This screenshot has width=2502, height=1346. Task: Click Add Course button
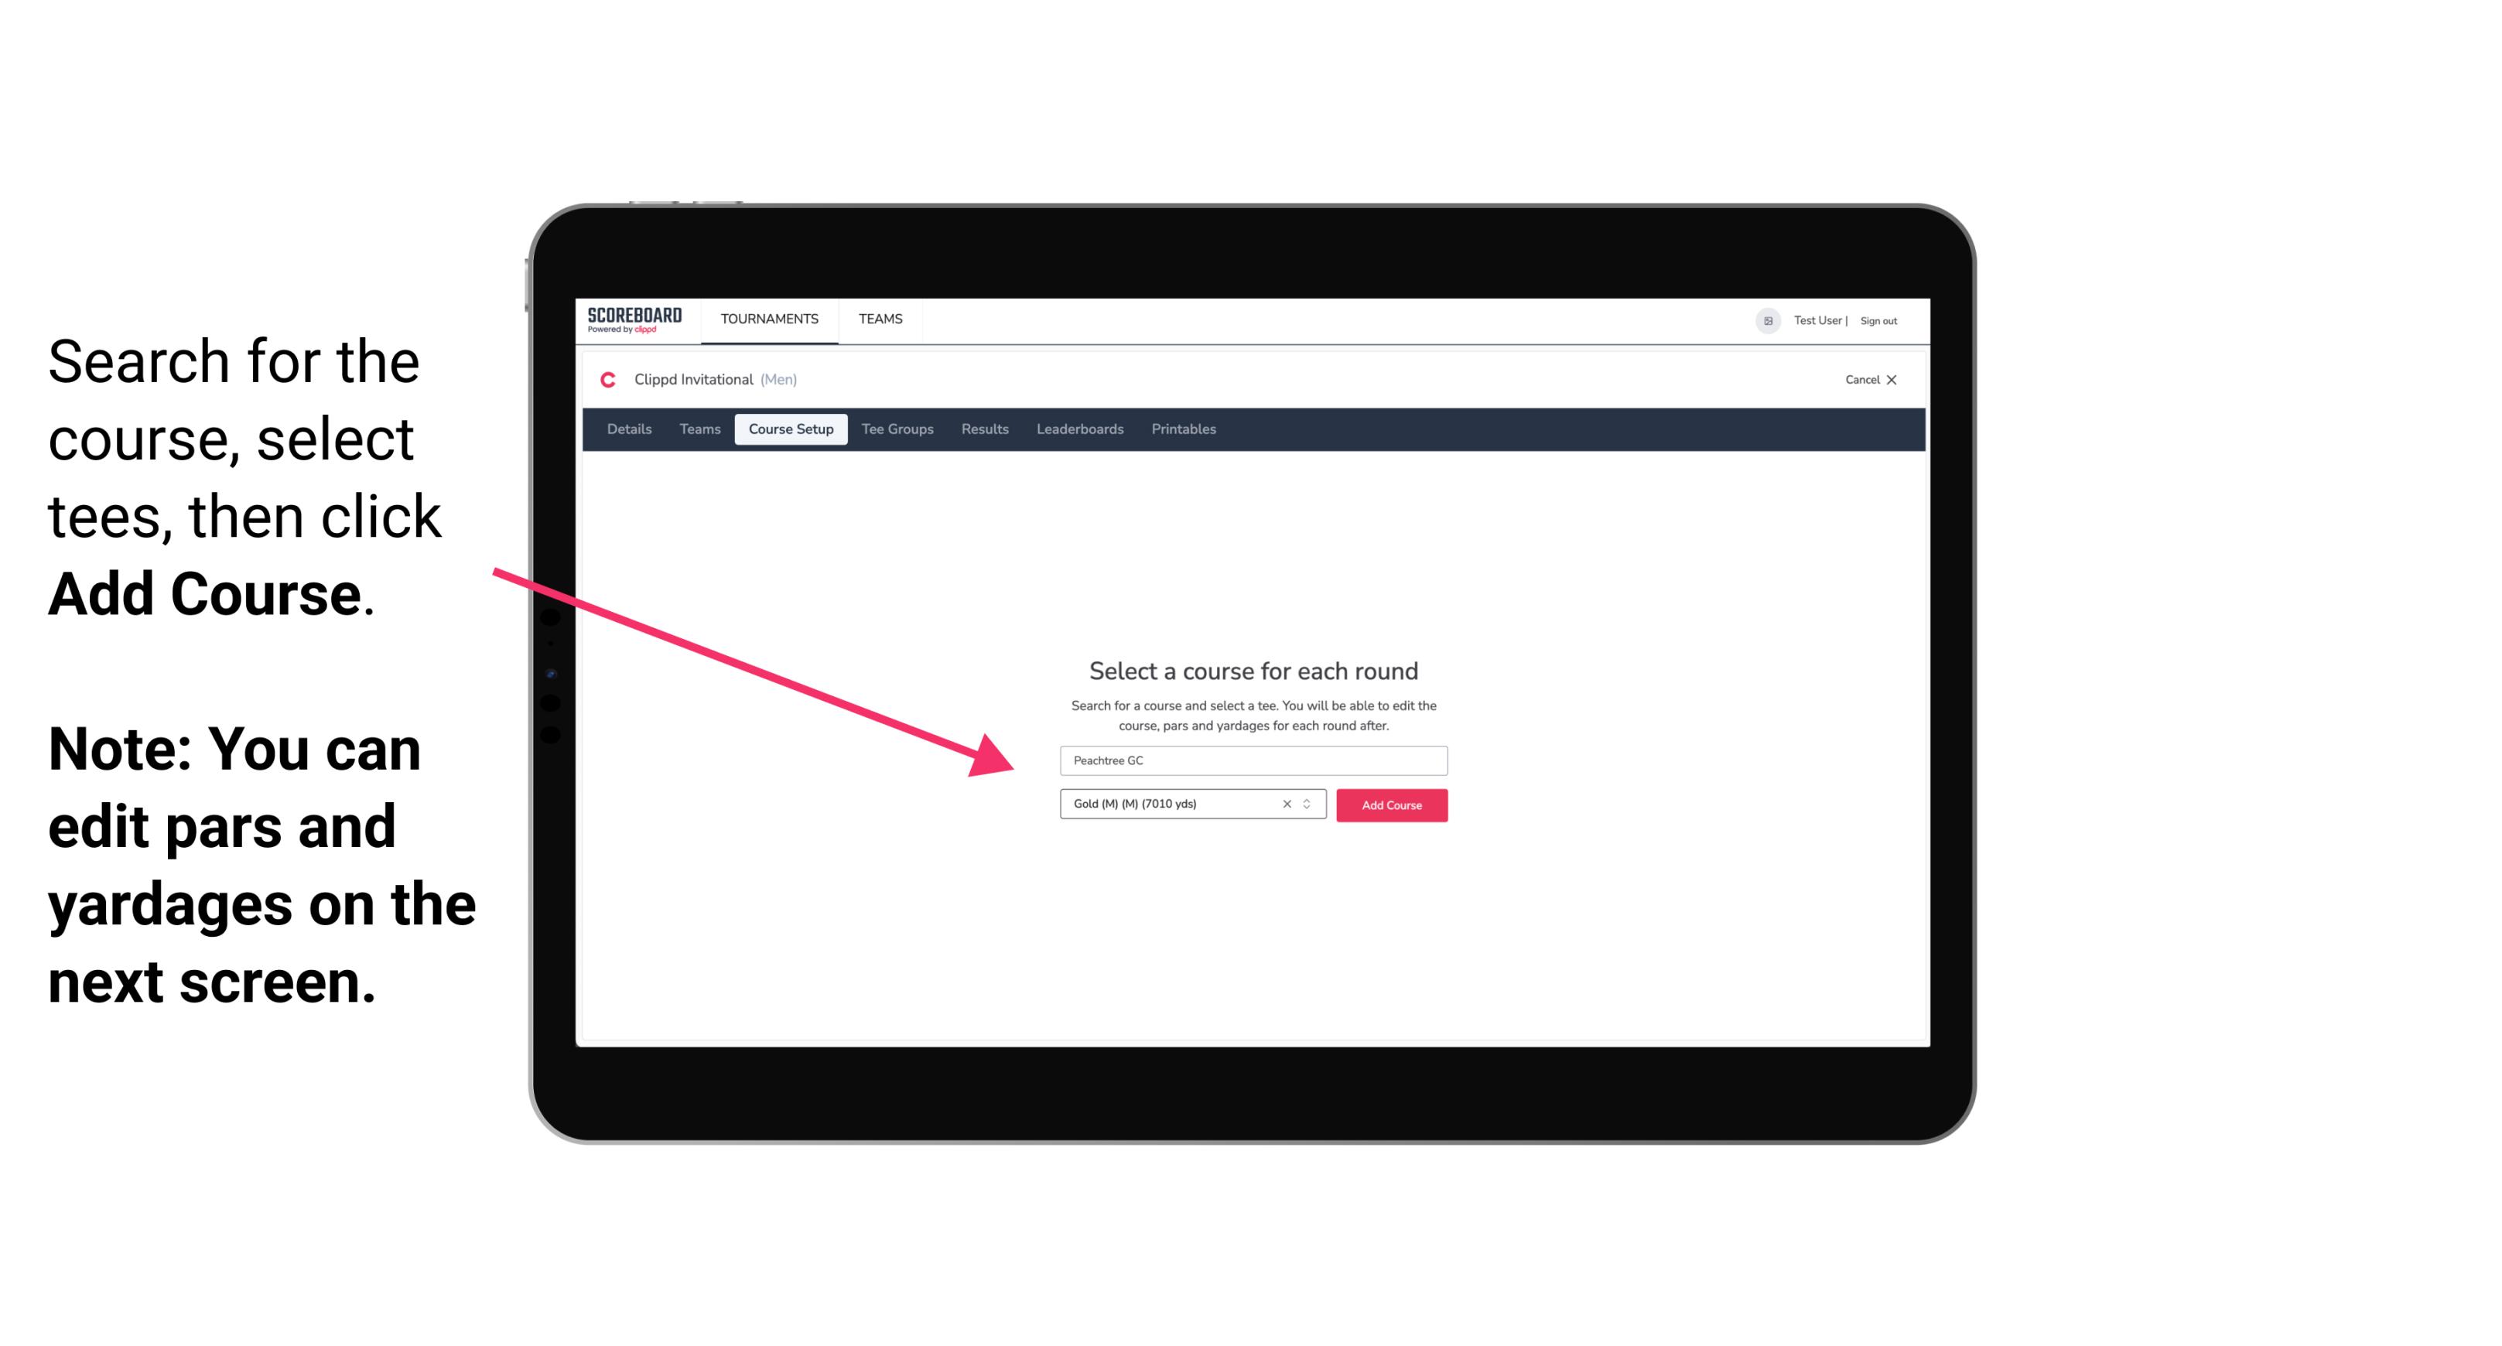click(x=1390, y=805)
